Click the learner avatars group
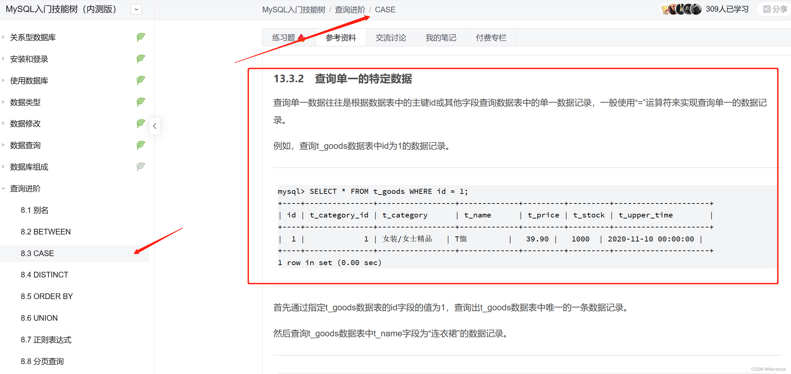Viewport: 791px width, 374px height. pos(681,9)
